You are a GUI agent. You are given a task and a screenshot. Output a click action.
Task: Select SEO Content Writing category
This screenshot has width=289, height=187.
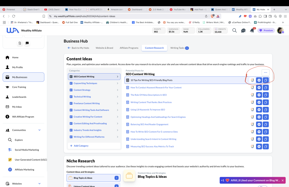[x=94, y=77]
